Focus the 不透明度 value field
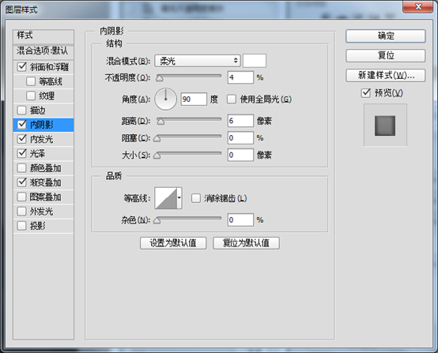This screenshot has height=353, width=438. pyautogui.click(x=240, y=77)
